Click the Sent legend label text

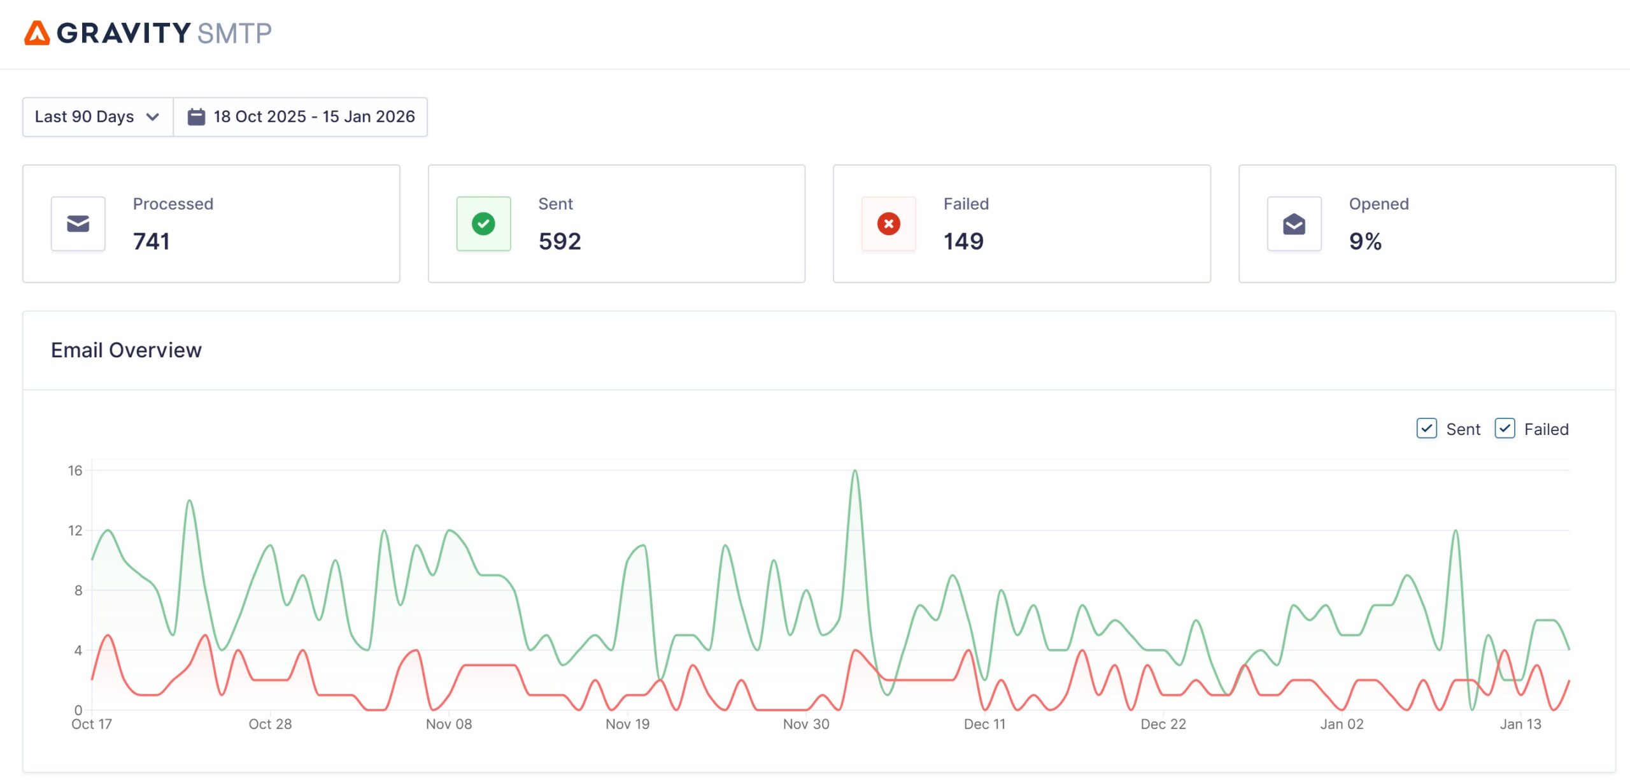point(1463,429)
